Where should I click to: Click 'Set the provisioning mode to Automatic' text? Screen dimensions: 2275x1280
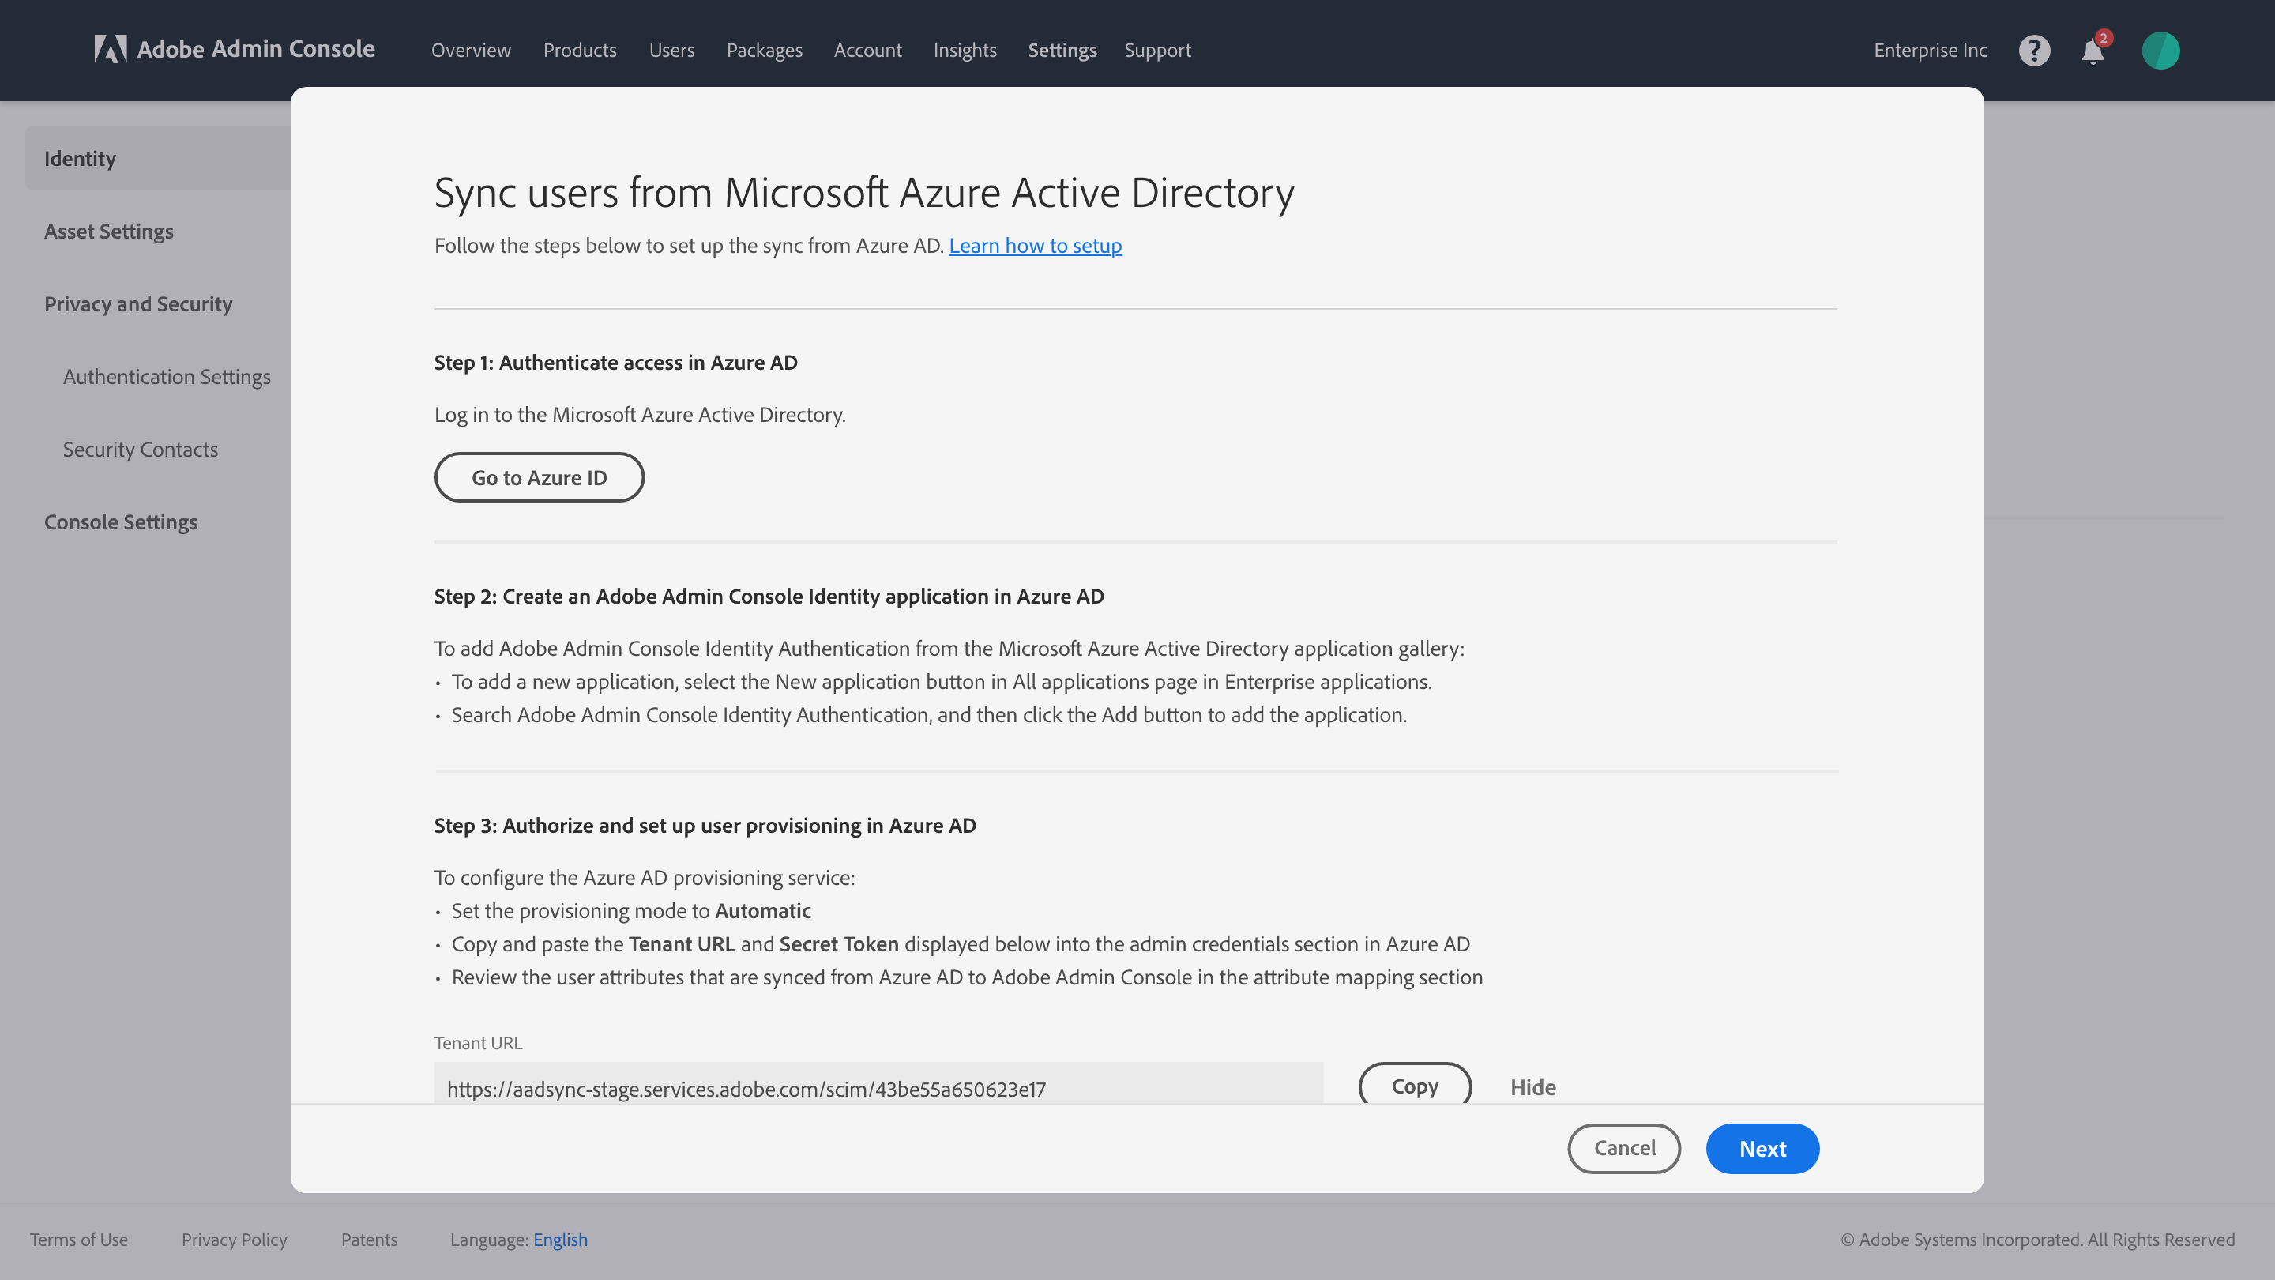click(x=630, y=911)
